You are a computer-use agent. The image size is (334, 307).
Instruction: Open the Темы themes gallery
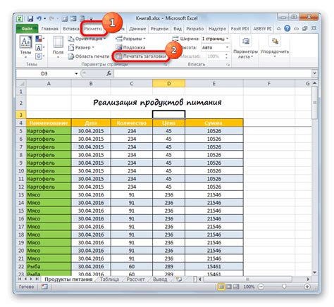tap(25, 47)
